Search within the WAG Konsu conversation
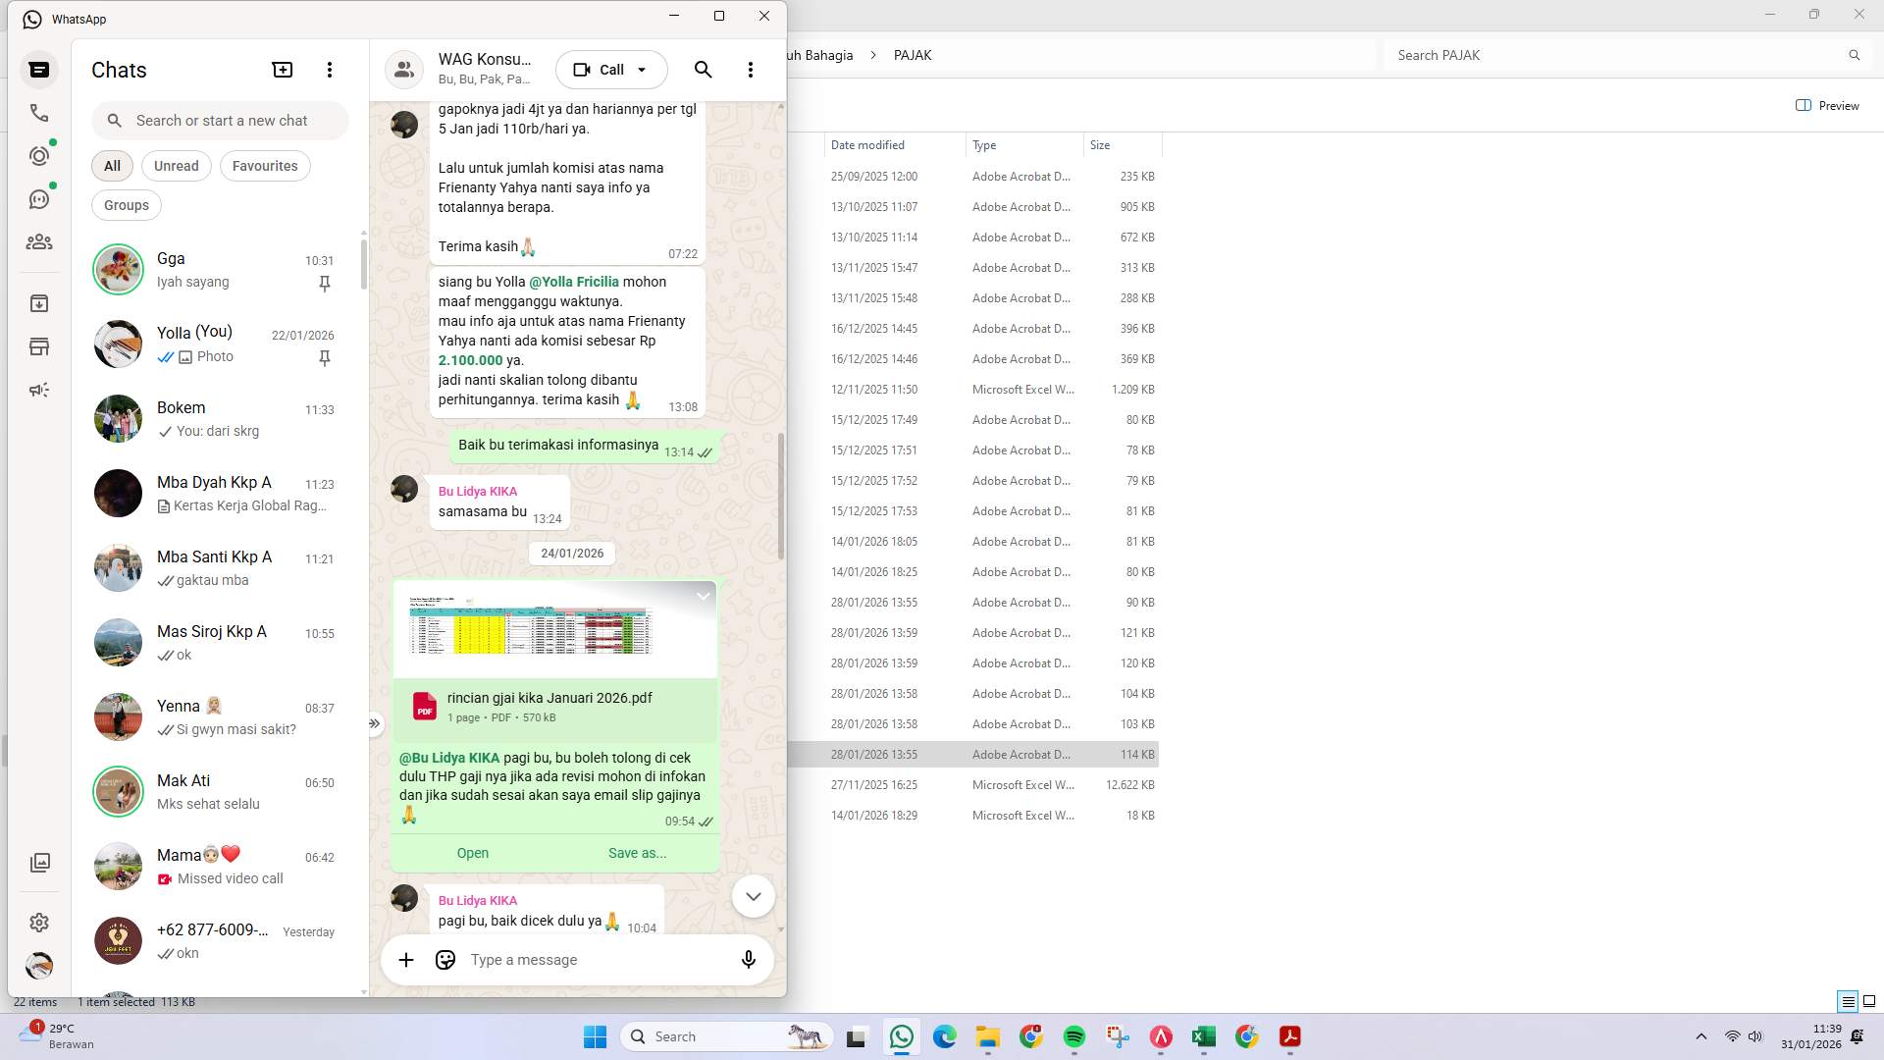The width and height of the screenshot is (1884, 1060). pos(703,70)
